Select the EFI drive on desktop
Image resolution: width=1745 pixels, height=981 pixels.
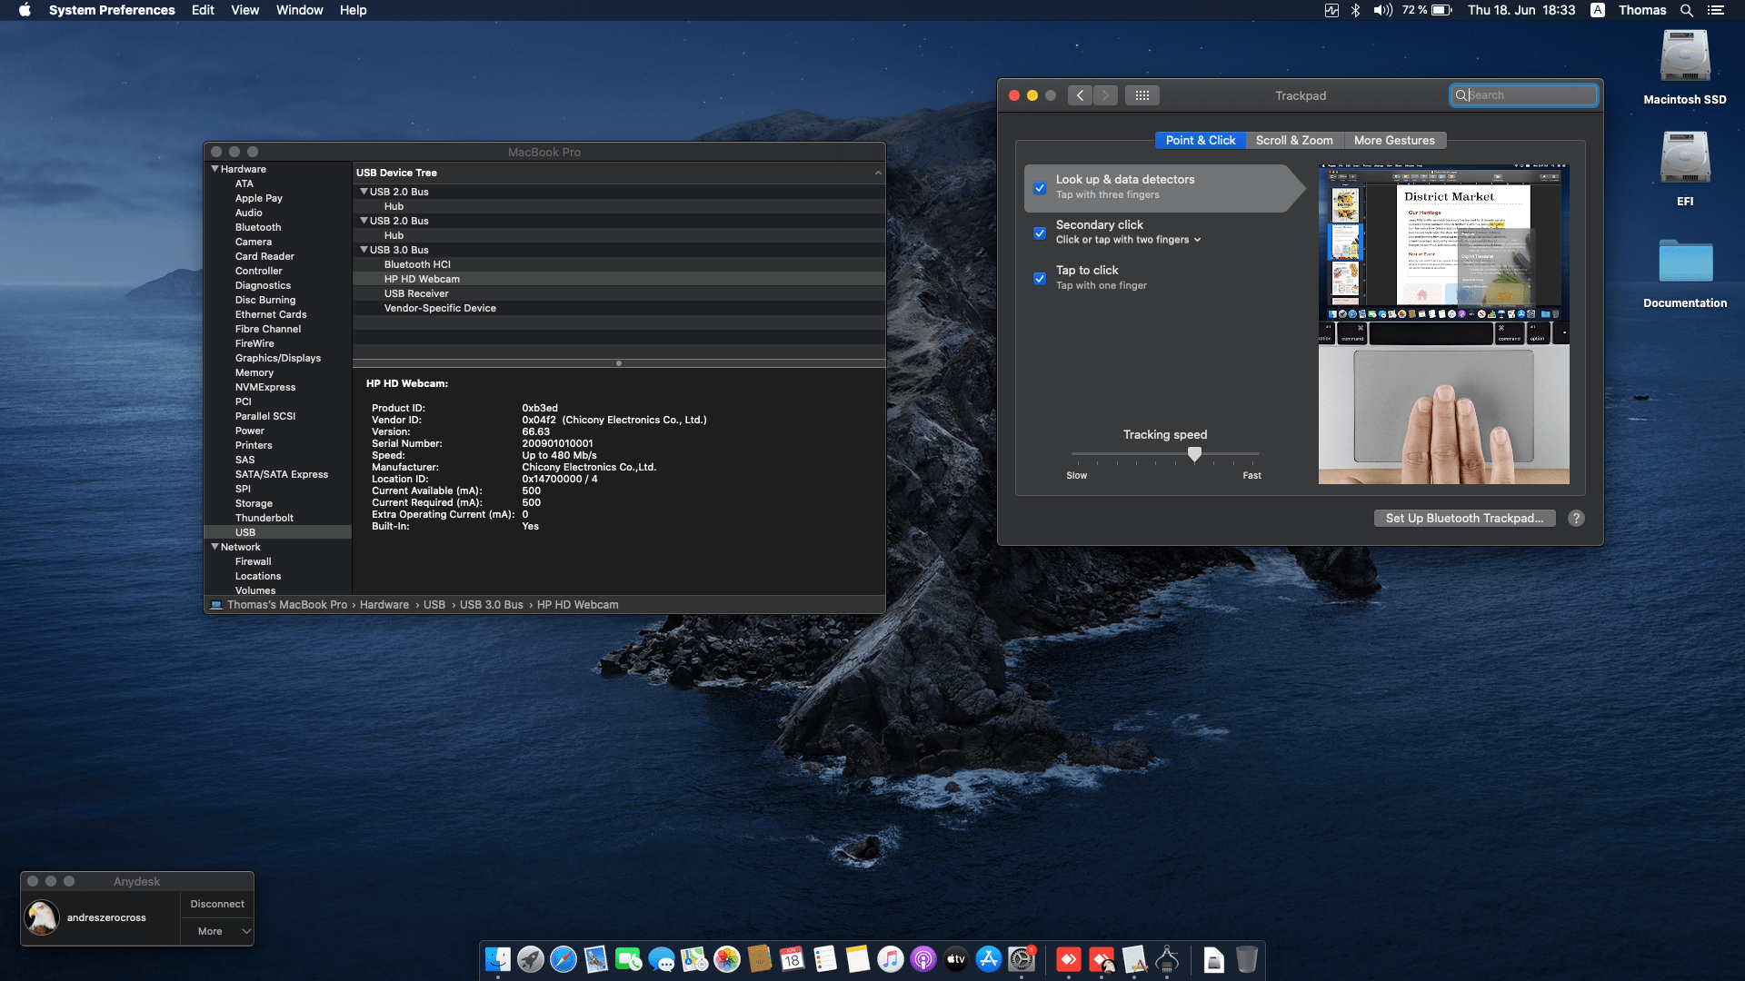[x=1685, y=169]
